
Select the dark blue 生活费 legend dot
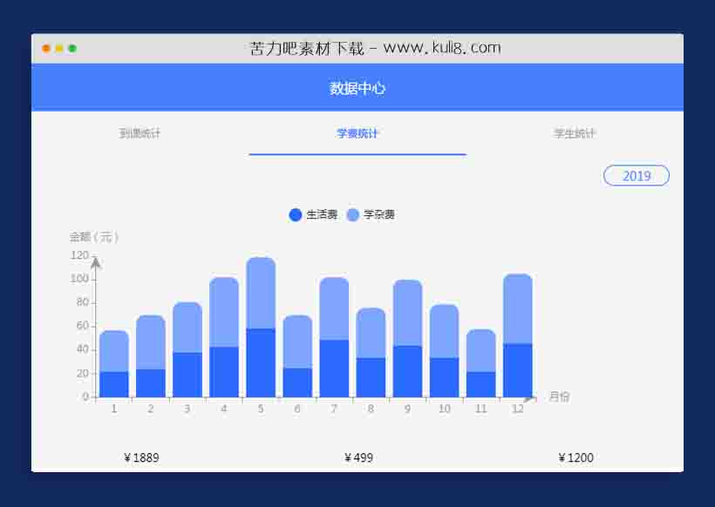296,214
